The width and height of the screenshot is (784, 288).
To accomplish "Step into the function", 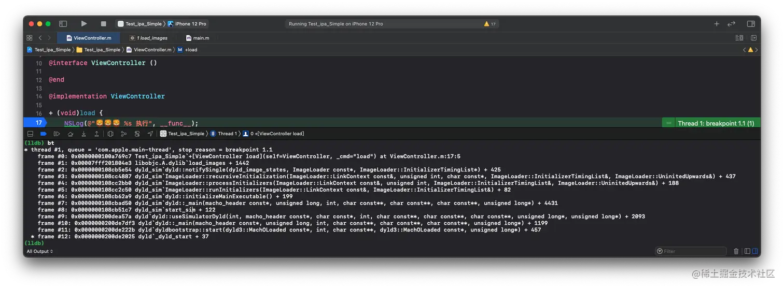I will point(83,134).
